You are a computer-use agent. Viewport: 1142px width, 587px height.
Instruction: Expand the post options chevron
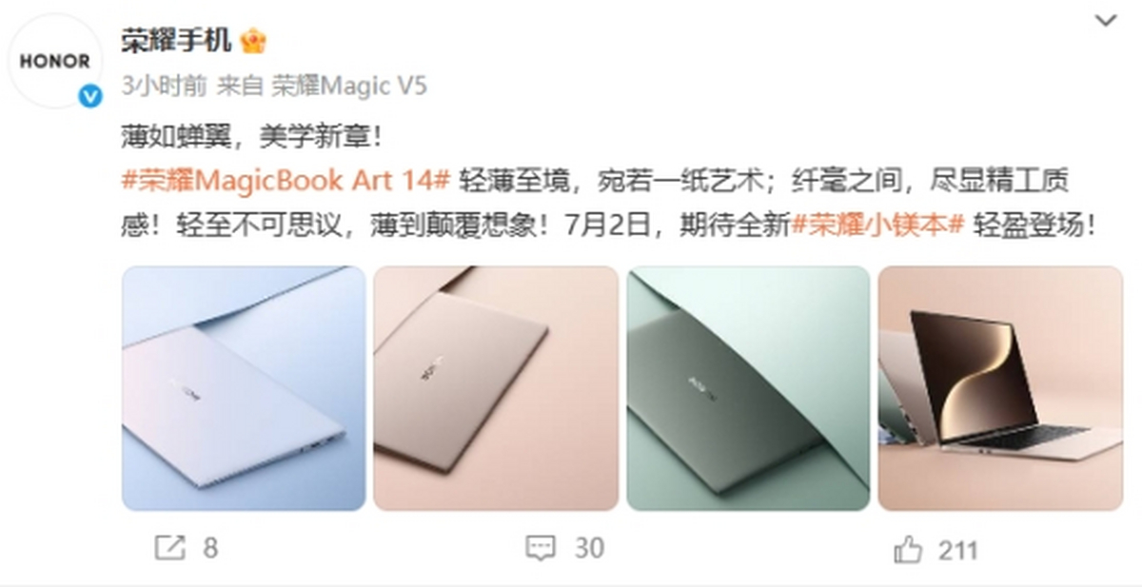click(1106, 21)
